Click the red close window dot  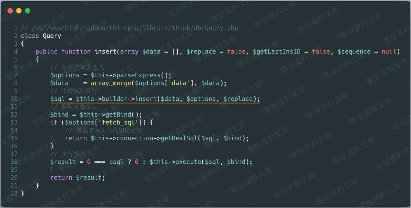pos(10,11)
